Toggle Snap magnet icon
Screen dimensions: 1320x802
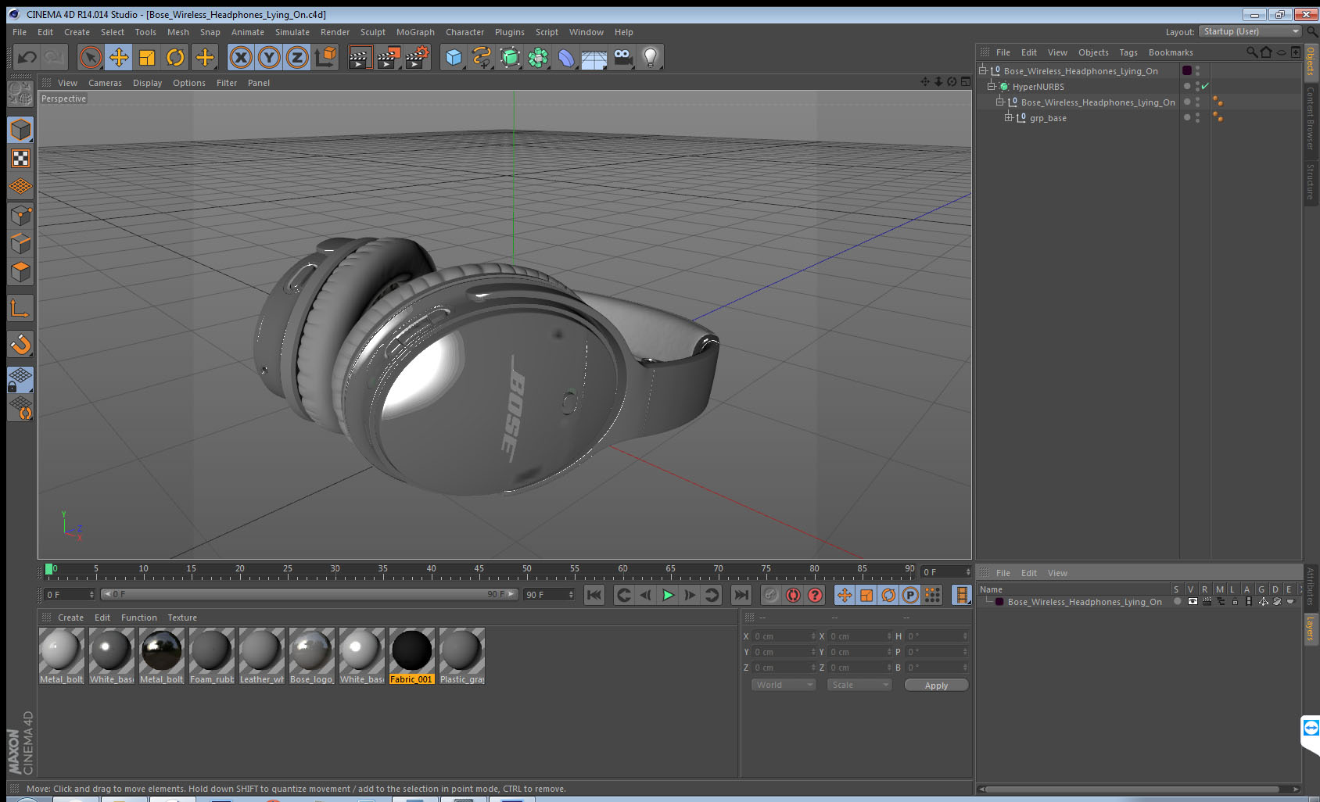pyautogui.click(x=20, y=344)
